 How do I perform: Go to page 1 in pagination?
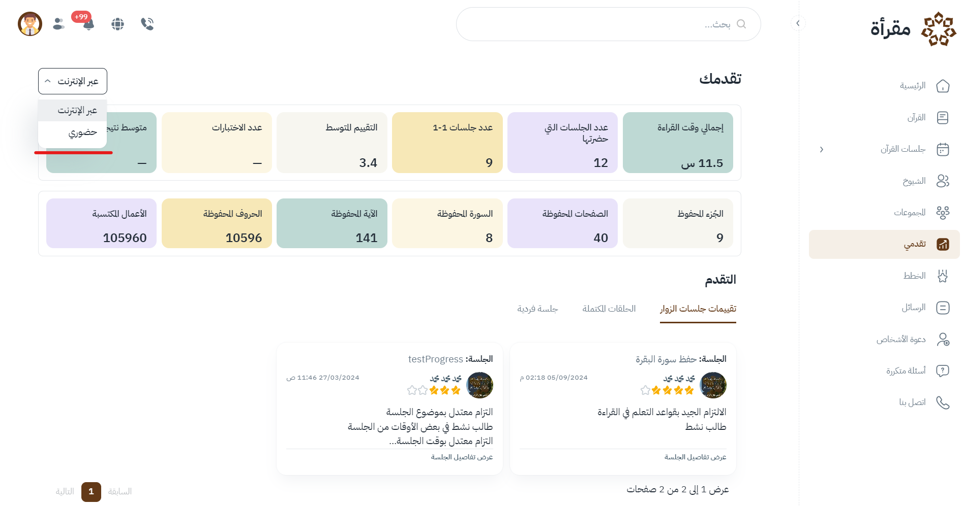(91, 491)
